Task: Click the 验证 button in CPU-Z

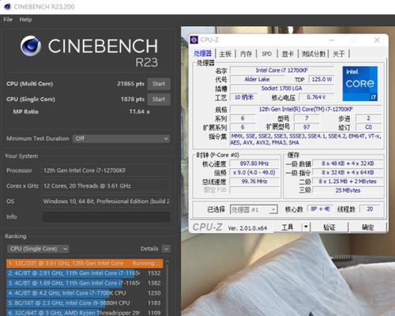Action: [x=329, y=228]
